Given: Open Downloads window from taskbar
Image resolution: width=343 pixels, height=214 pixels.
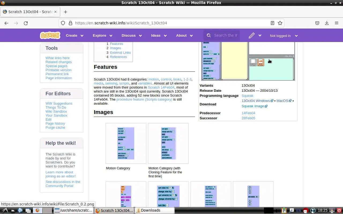Looking at the screenshot, I should (x=154, y=211).
